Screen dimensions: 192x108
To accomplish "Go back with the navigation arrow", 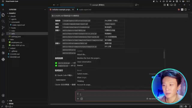I will click(x=54, y=5).
